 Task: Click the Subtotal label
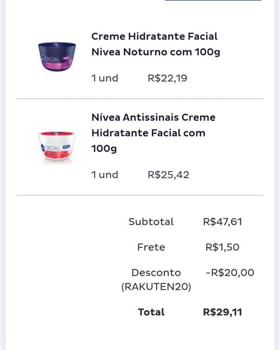pyautogui.click(x=151, y=222)
